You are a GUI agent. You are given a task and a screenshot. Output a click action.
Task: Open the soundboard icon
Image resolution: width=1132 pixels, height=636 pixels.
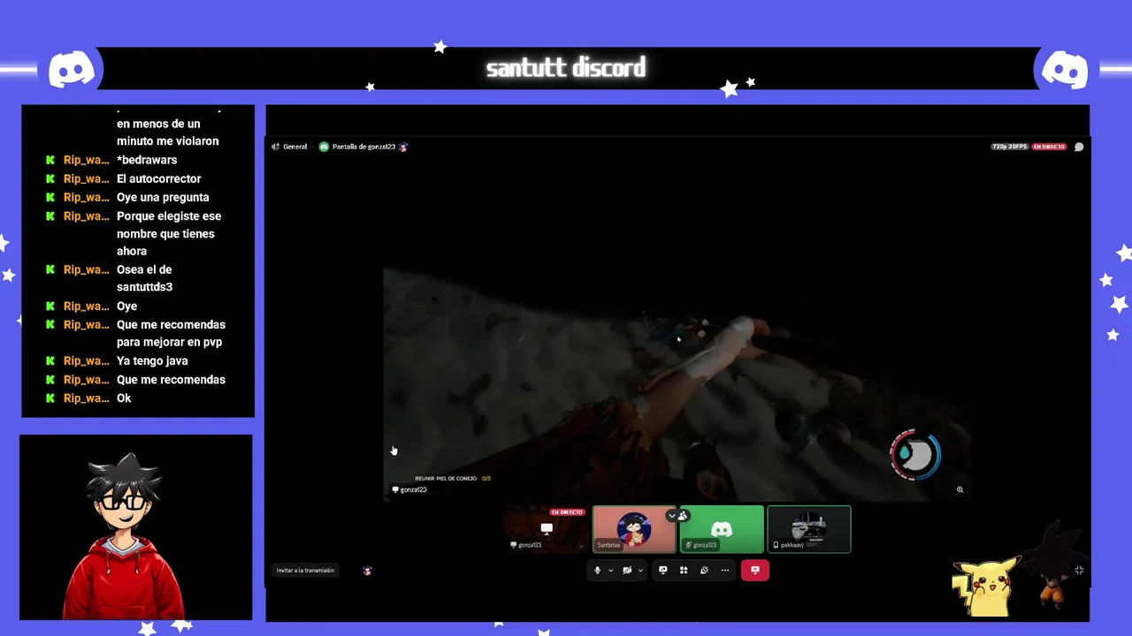(x=704, y=571)
